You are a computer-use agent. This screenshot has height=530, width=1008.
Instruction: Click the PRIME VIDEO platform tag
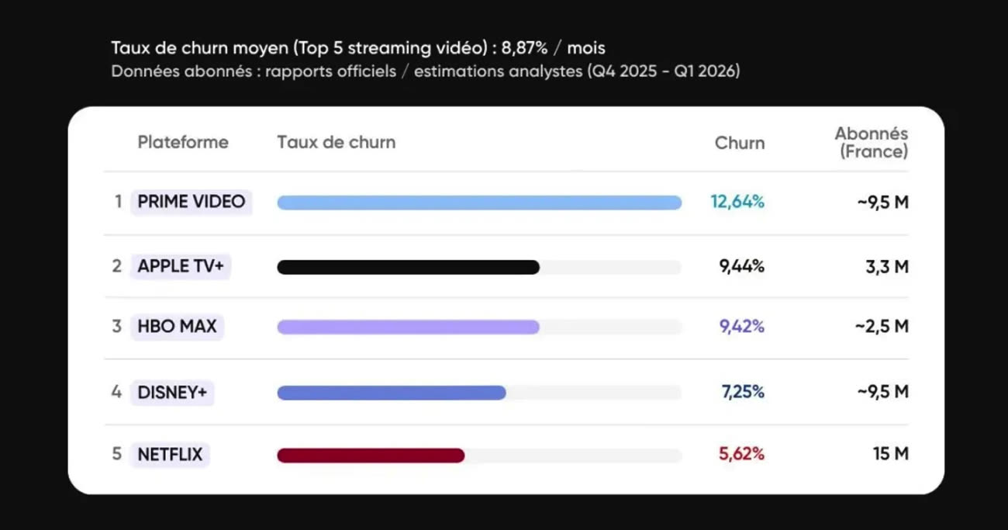[191, 202]
